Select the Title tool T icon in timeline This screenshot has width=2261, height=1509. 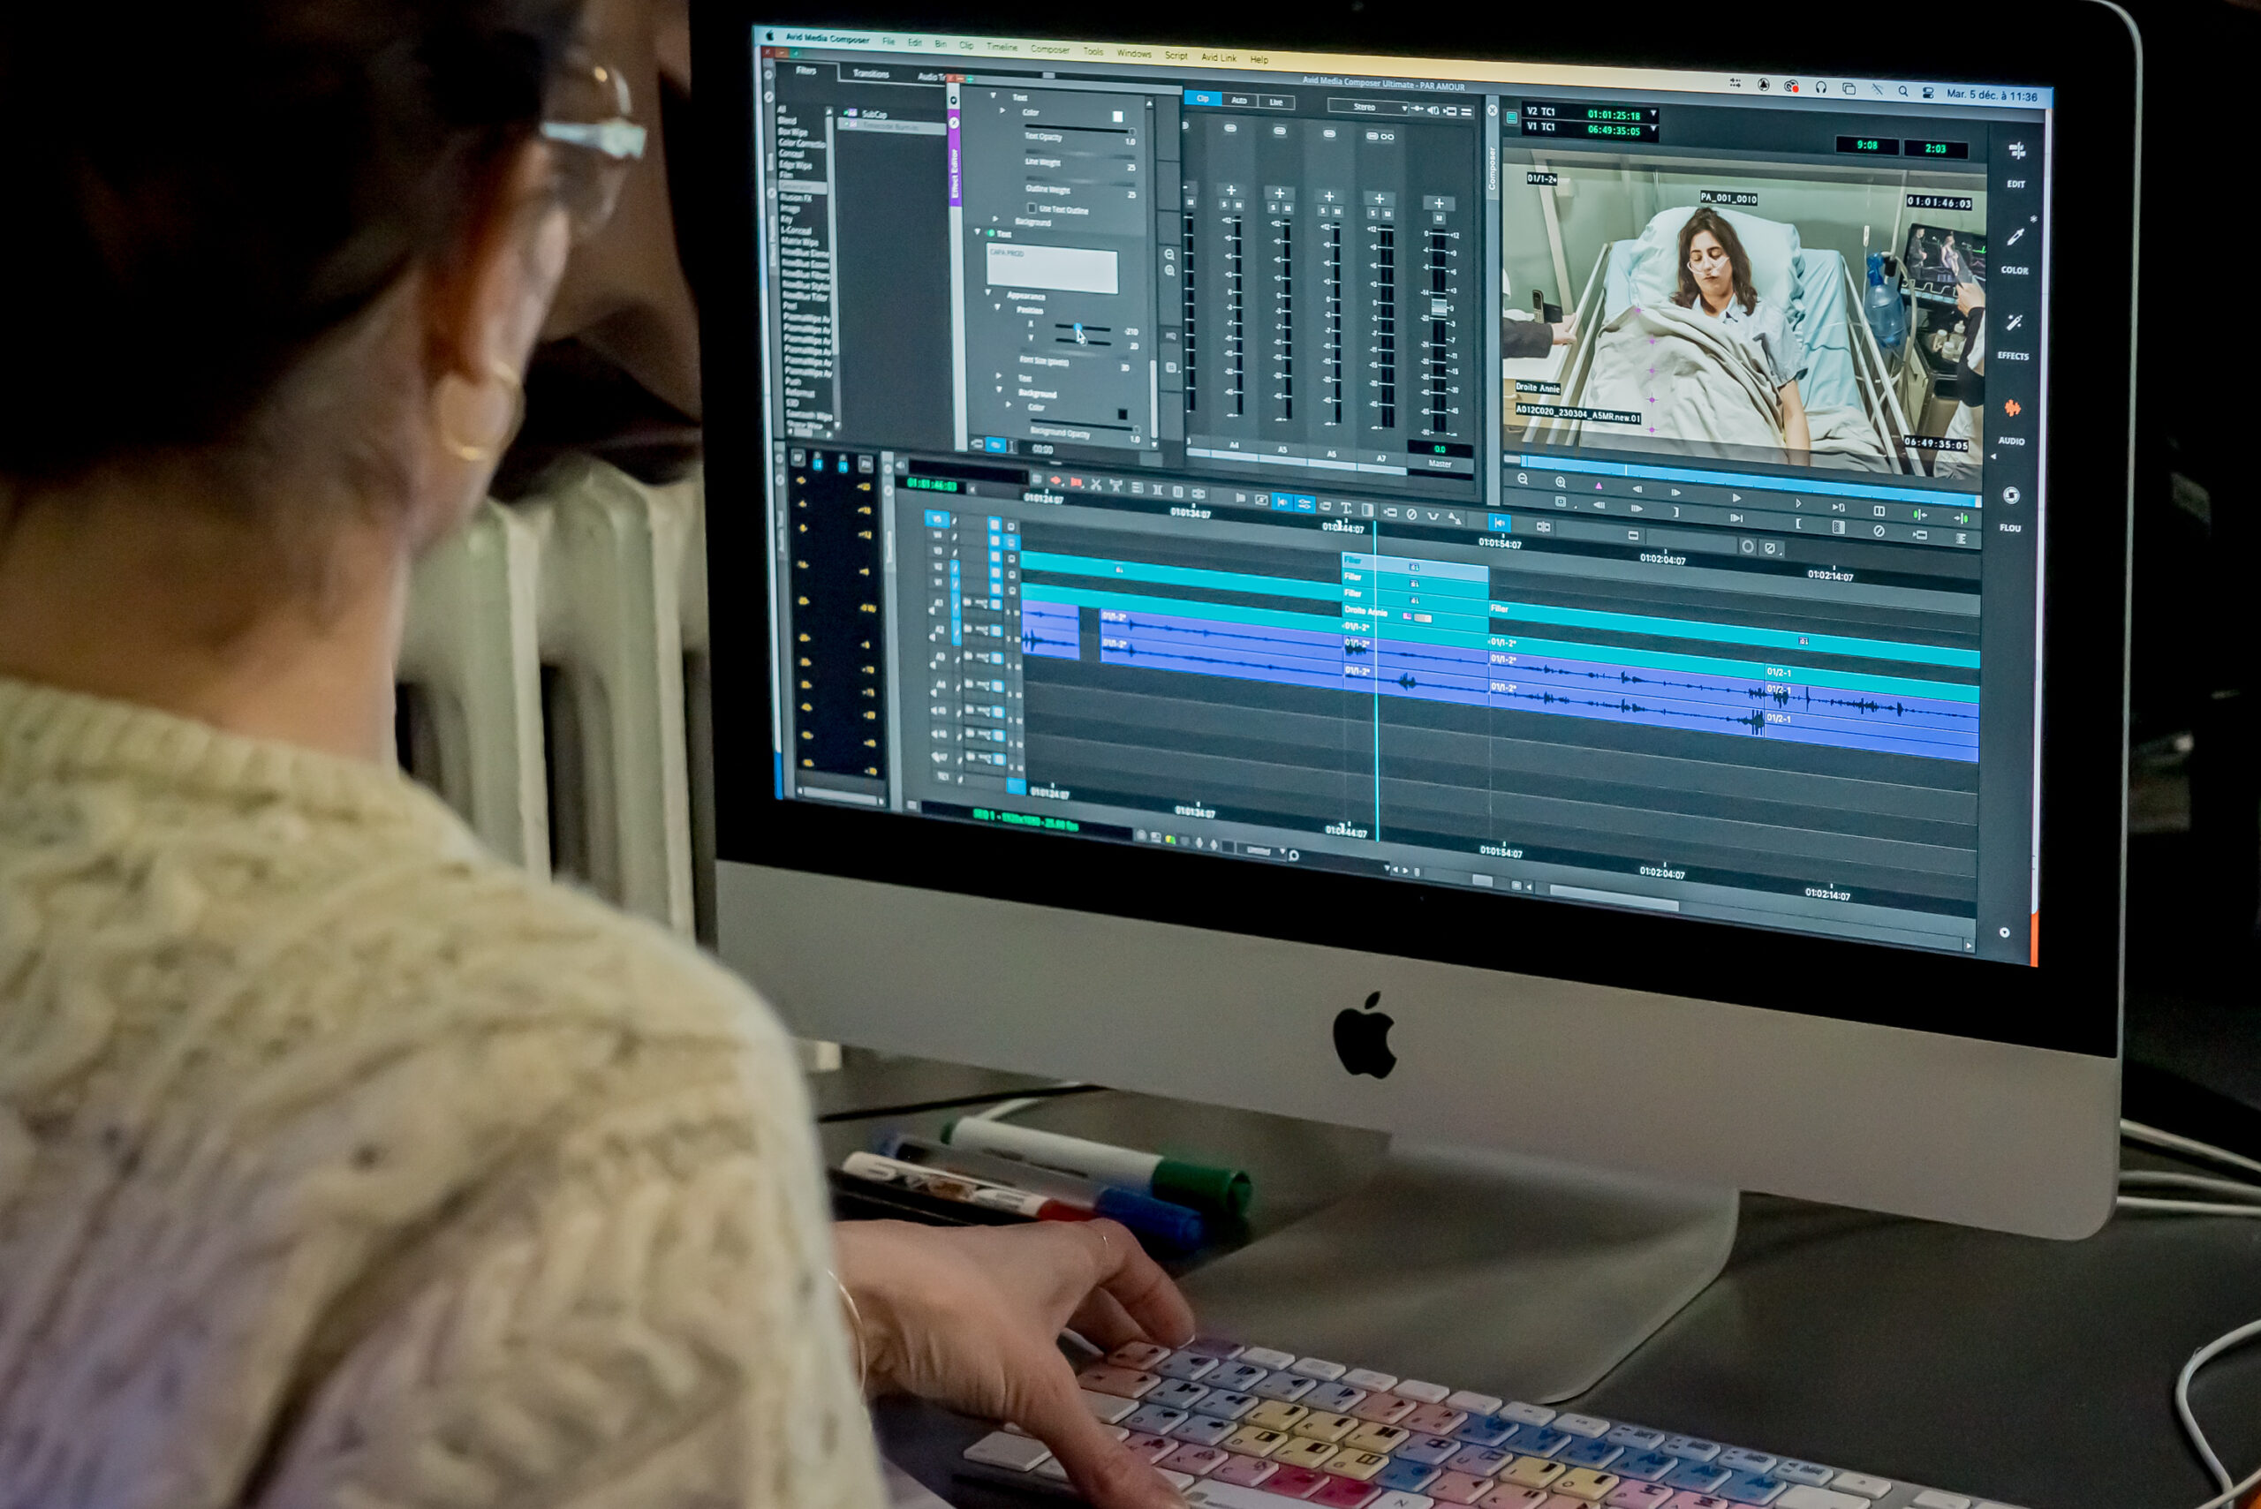click(1346, 508)
